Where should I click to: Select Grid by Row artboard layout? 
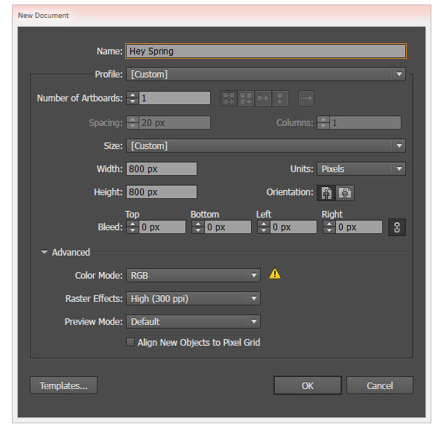[x=229, y=98]
